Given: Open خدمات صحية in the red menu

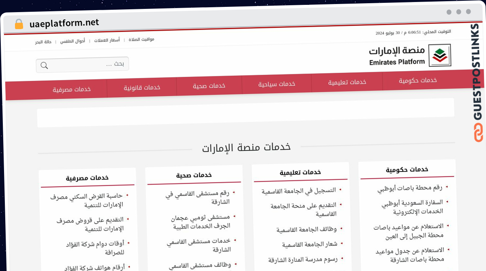Looking at the screenshot, I should [x=209, y=86].
